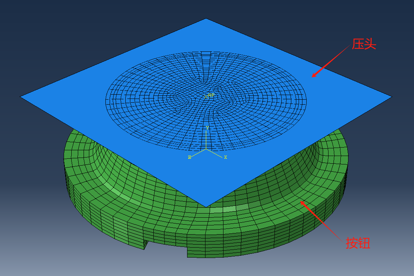Image resolution: width=414 pixels, height=276 pixels.
Task: Click the X axis label on the triad
Action: (225, 157)
